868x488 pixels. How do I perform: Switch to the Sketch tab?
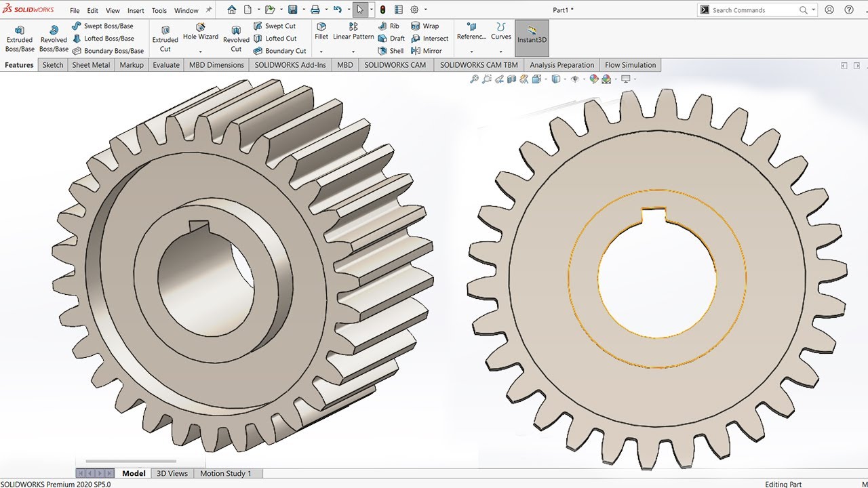53,65
